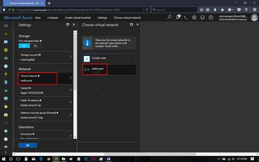This screenshot has height=162, width=259.
Task: Open dropdown beside Firefox globe icon
Action: (233, 10)
